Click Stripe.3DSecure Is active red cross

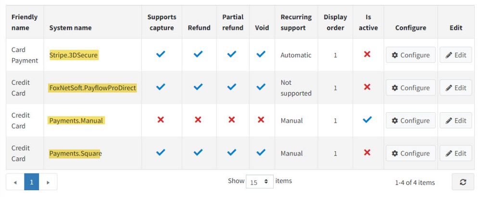click(x=367, y=54)
